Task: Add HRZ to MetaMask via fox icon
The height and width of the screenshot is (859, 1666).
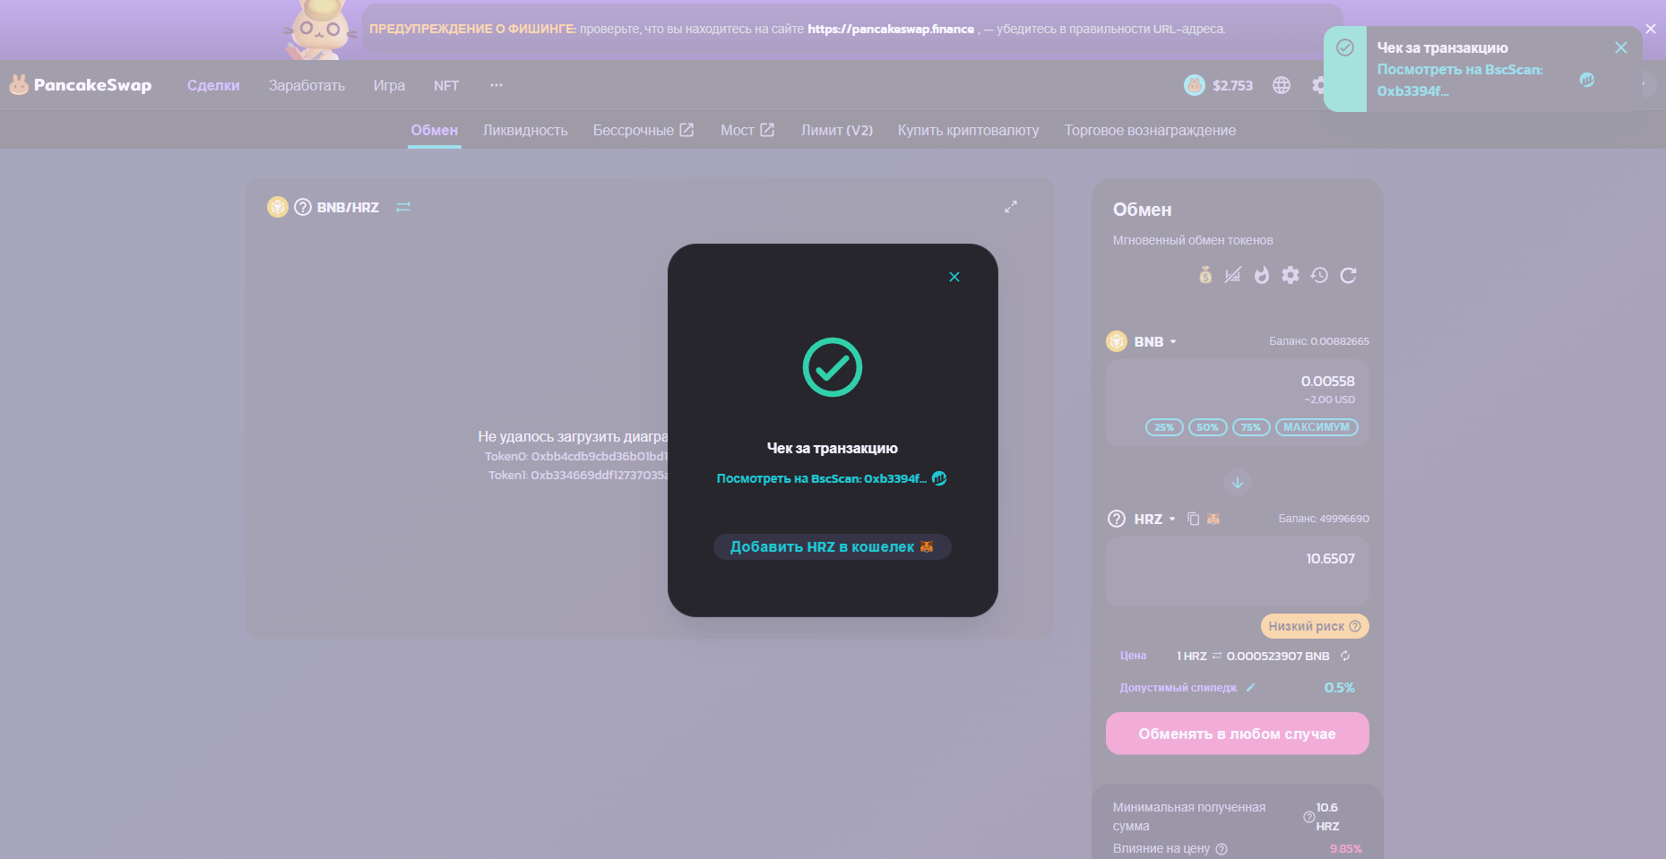Action: coord(1213,519)
